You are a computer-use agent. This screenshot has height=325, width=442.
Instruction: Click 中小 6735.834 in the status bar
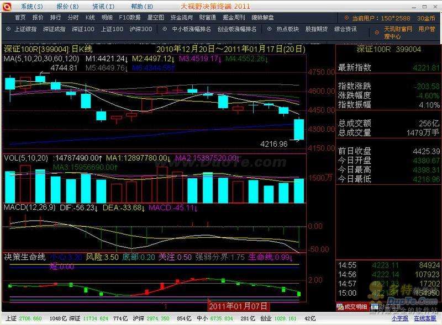click(215, 318)
